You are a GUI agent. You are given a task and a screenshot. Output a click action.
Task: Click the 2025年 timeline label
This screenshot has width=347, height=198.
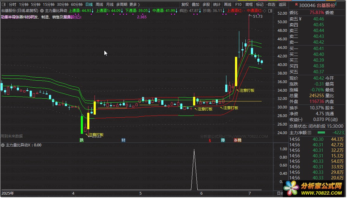coord(8,193)
